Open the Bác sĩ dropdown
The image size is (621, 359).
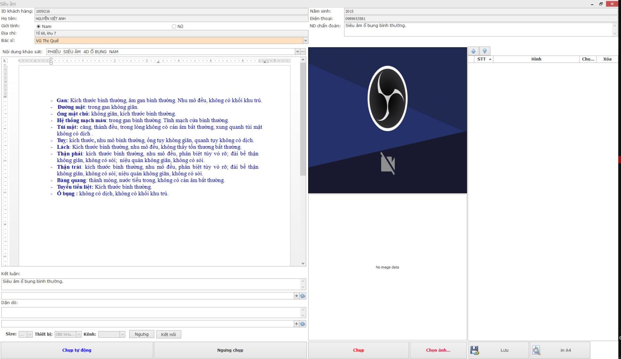(x=305, y=41)
